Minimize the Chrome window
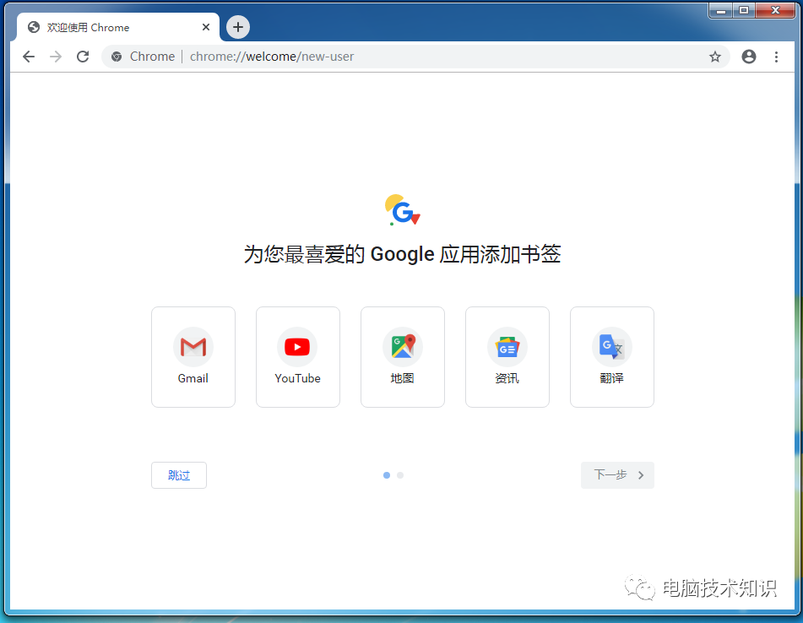Image resolution: width=803 pixels, height=623 pixels. (721, 10)
